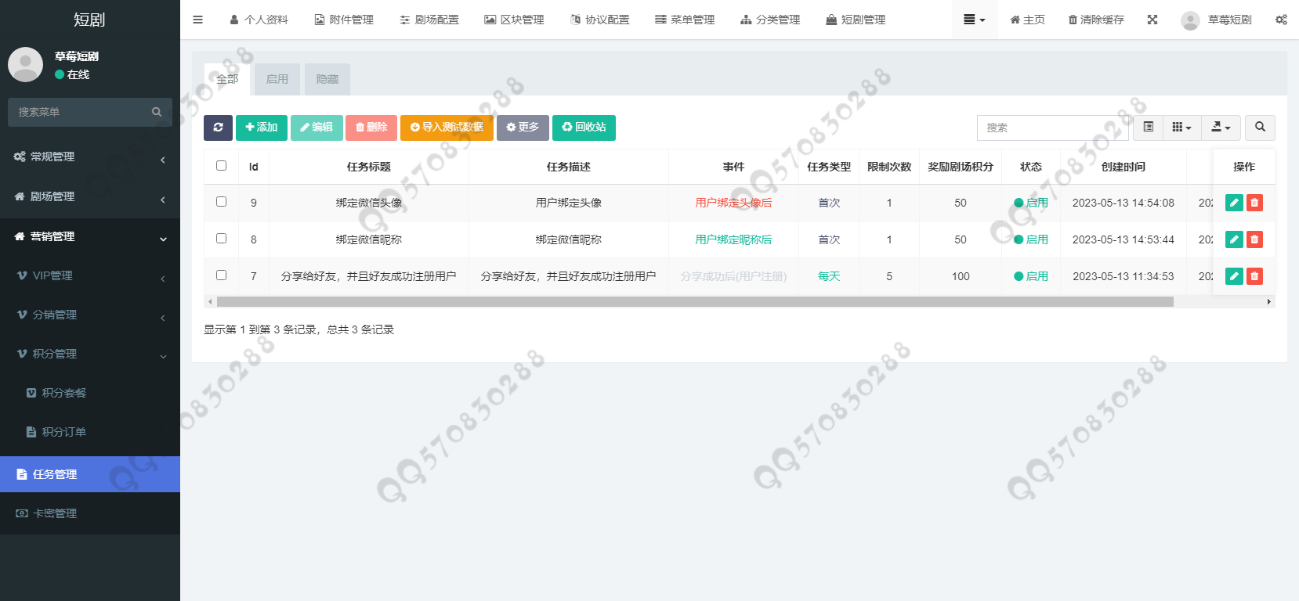Click event link 用户绑定昵称后
The image size is (1299, 601).
point(733,239)
